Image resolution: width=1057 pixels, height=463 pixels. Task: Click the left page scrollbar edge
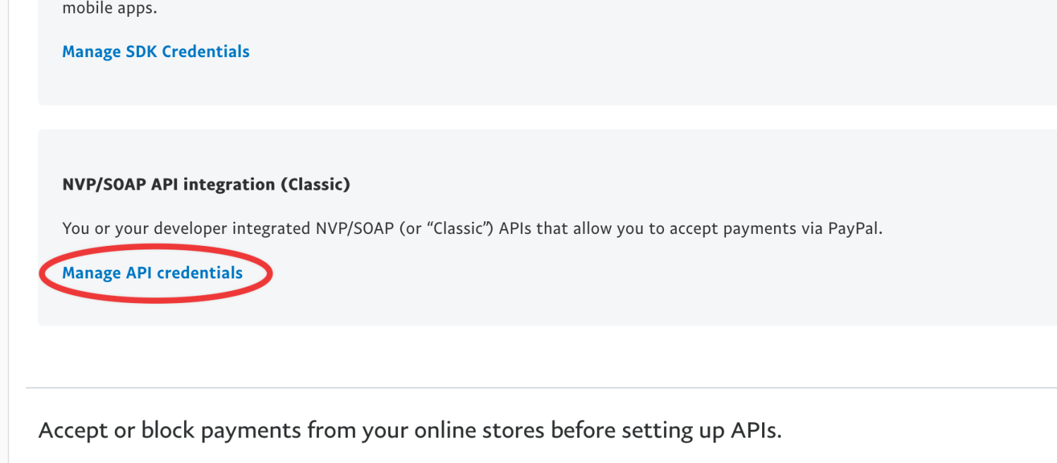pos(10,211)
